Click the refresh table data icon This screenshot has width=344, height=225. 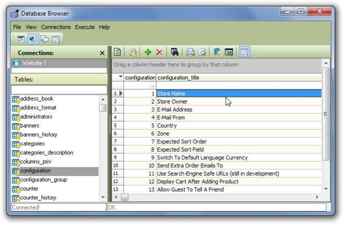click(x=118, y=52)
